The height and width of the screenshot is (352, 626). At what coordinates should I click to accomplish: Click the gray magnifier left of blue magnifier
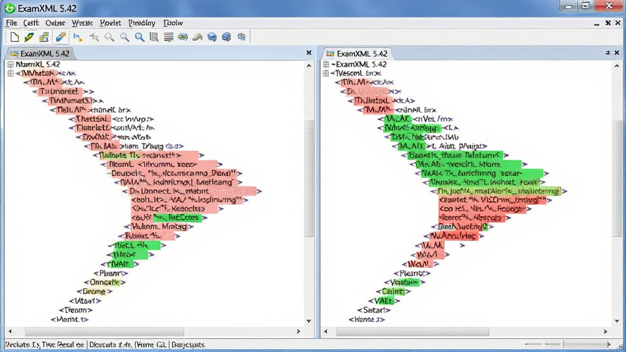tap(125, 37)
